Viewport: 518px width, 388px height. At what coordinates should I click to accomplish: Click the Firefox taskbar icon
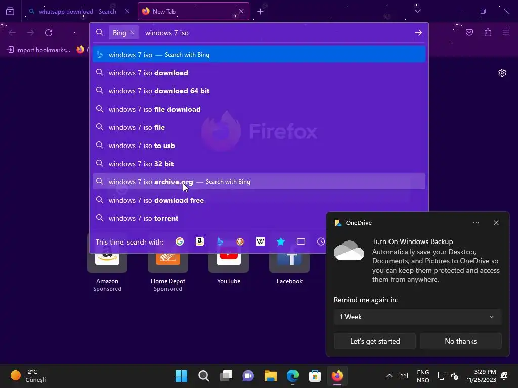click(337, 376)
